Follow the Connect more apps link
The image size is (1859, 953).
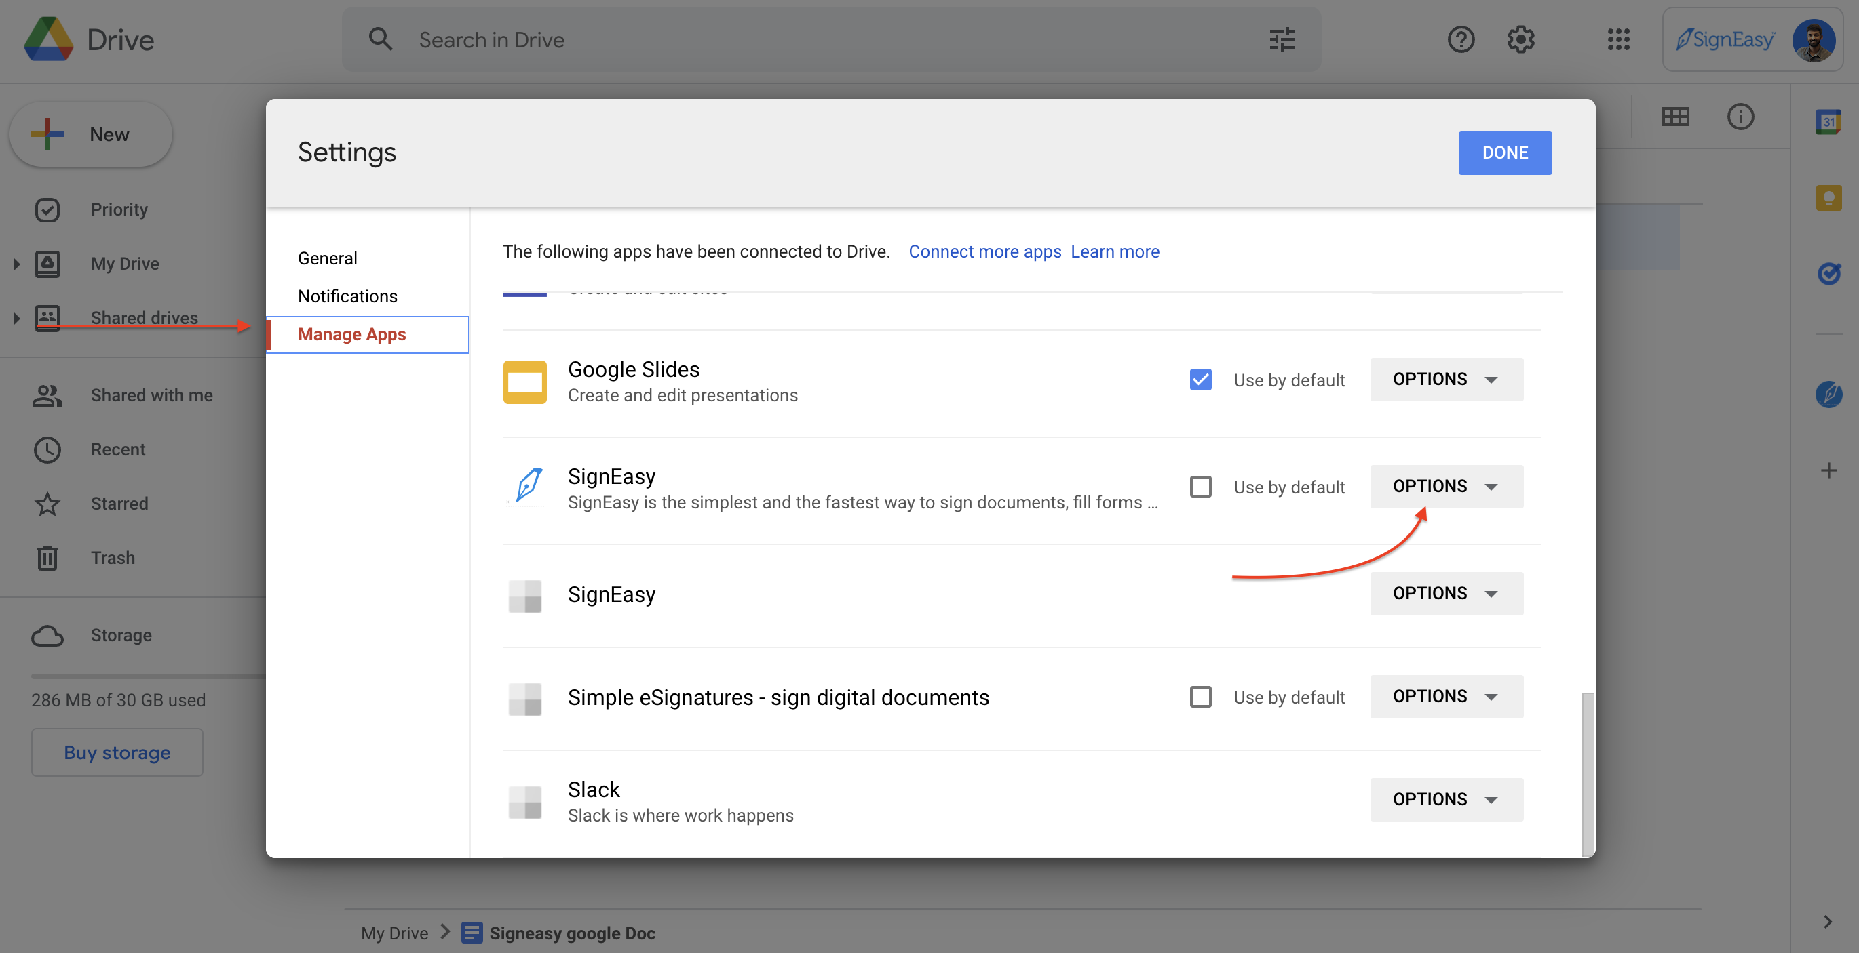(984, 251)
